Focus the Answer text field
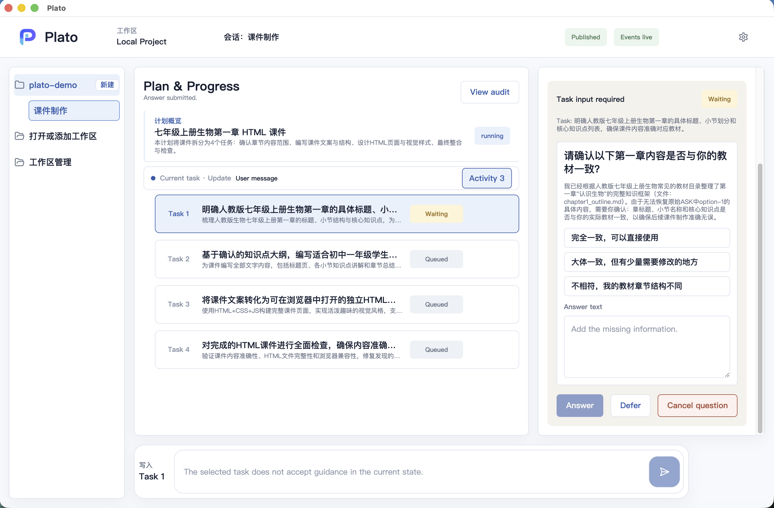The width and height of the screenshot is (774, 508). [647, 347]
